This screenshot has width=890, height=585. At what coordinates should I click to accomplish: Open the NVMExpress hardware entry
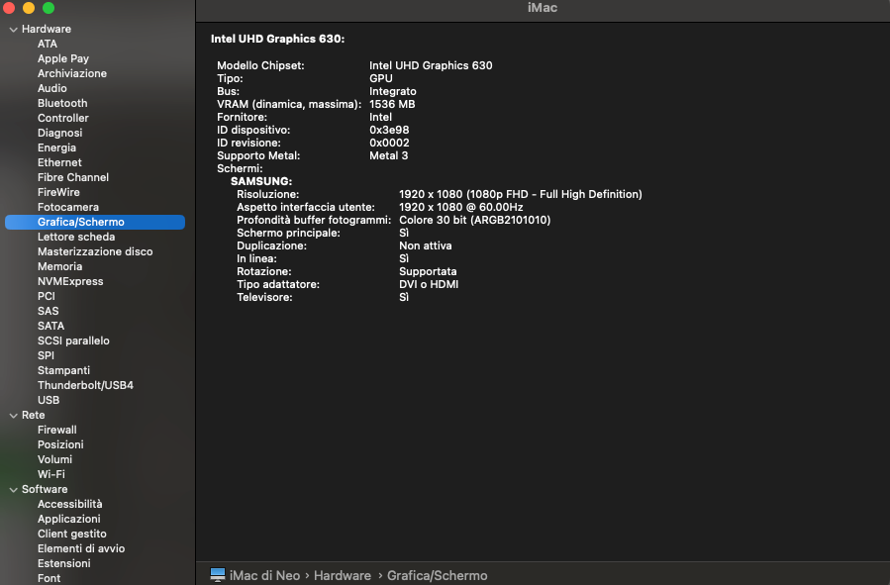tap(70, 281)
